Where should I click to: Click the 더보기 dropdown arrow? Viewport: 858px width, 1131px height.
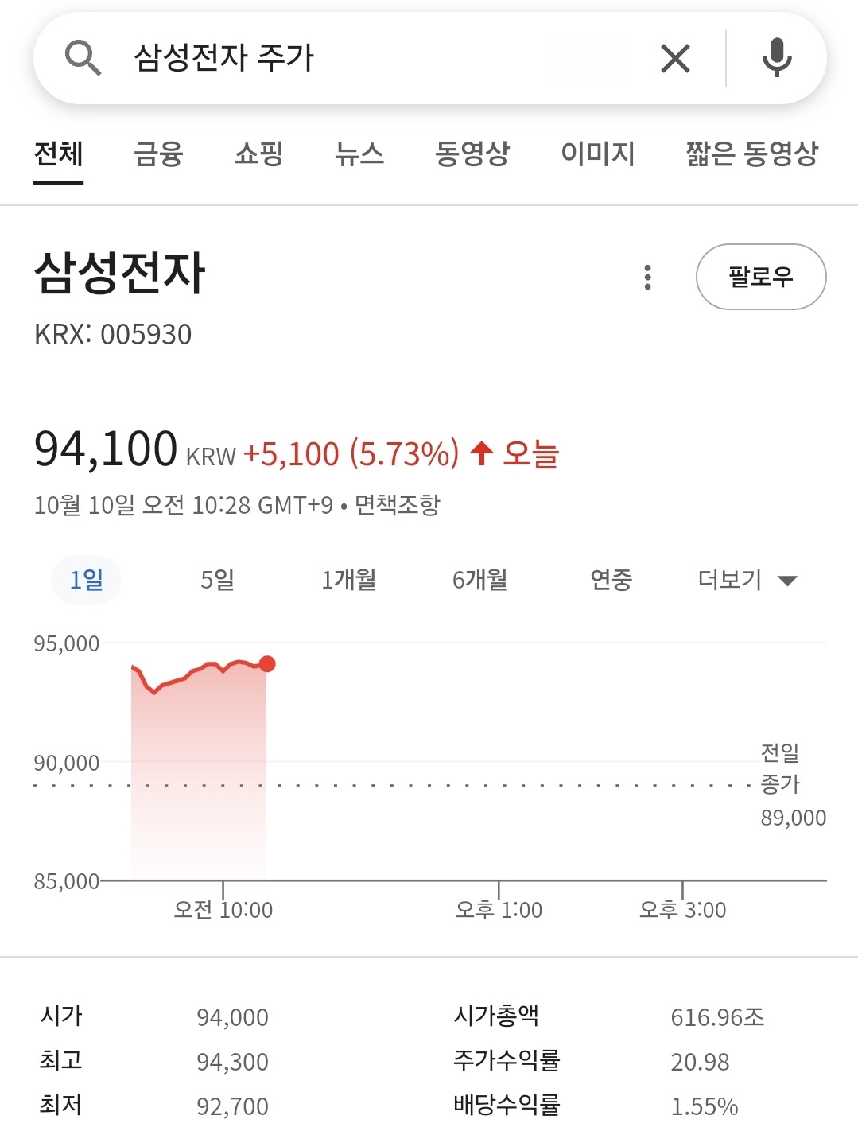pos(787,581)
